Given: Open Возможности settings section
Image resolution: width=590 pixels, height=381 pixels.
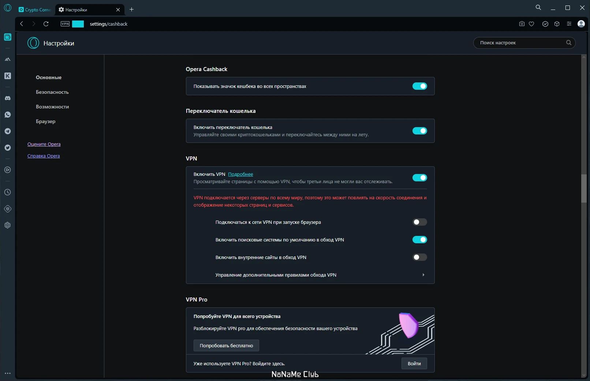Looking at the screenshot, I should (x=52, y=107).
